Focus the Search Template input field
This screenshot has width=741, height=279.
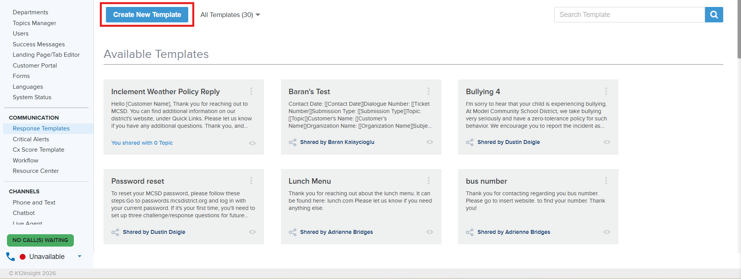point(629,15)
